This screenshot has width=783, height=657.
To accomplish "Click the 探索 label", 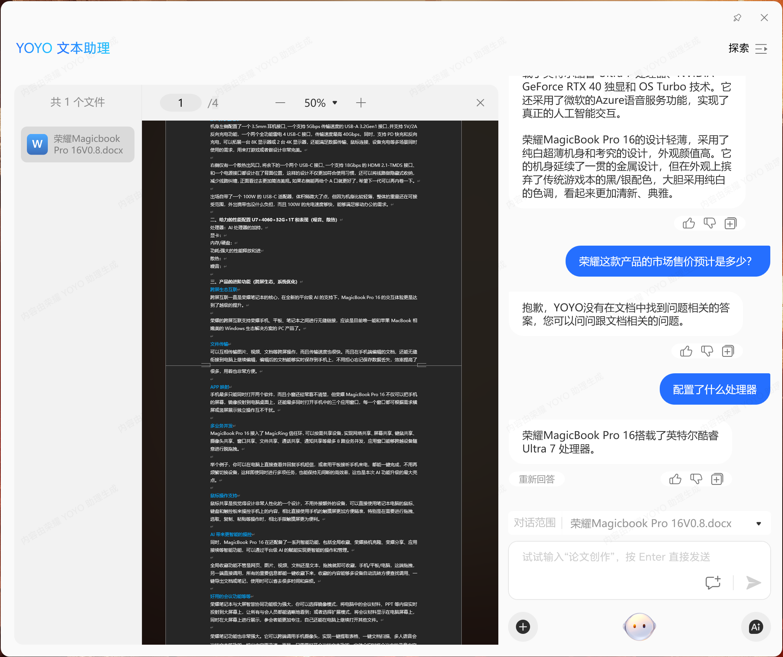I will 739,48.
